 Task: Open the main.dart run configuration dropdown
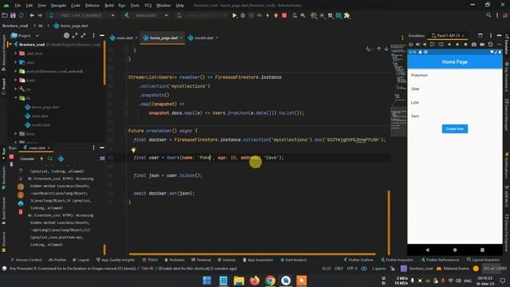[147, 15]
